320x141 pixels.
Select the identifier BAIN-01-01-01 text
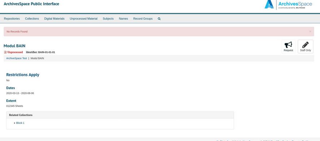[x=47, y=52]
